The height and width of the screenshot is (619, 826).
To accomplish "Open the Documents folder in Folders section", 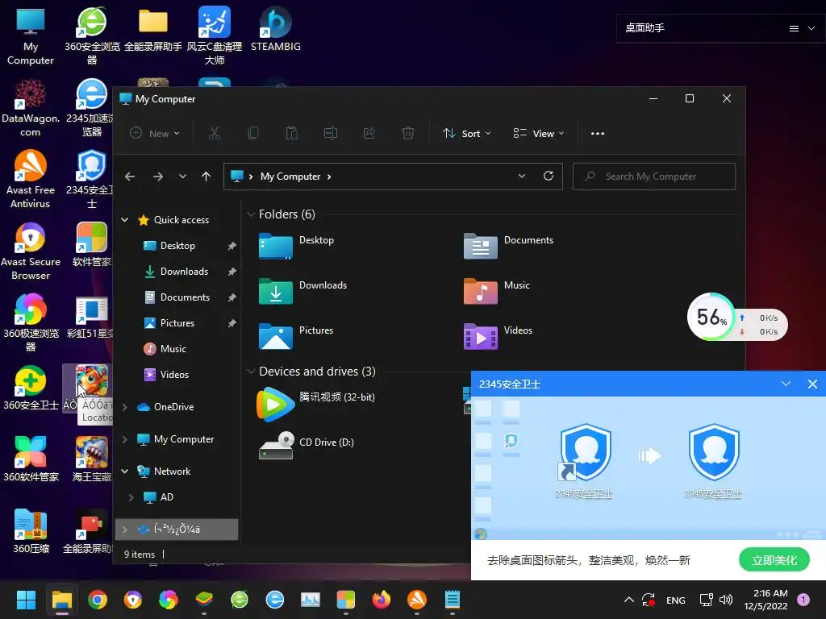I will [x=508, y=246].
